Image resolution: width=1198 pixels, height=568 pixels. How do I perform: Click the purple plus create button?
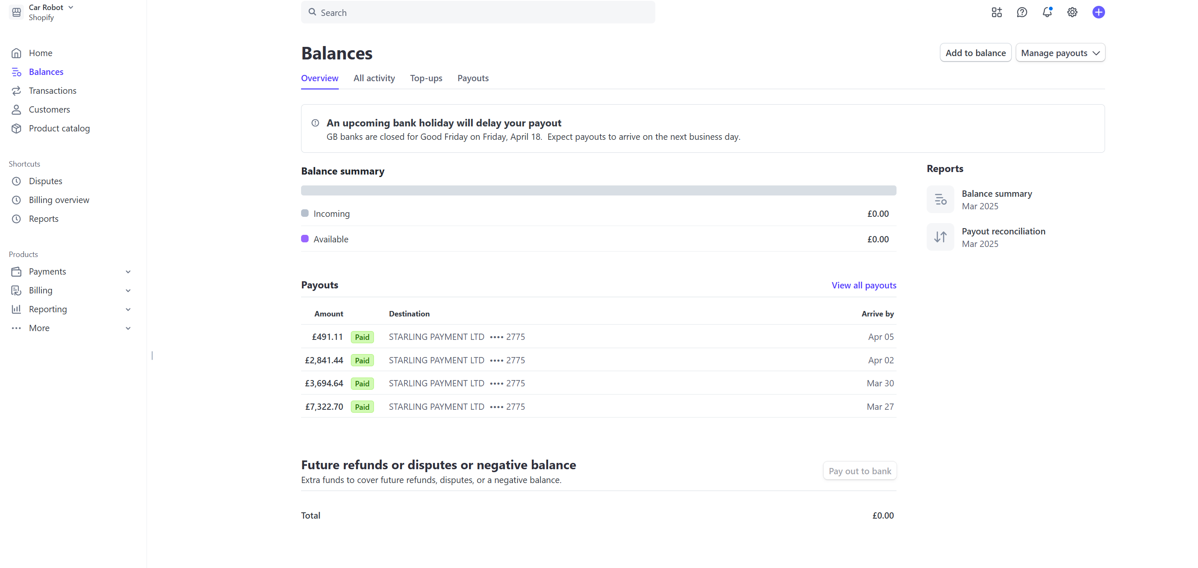tap(1098, 13)
